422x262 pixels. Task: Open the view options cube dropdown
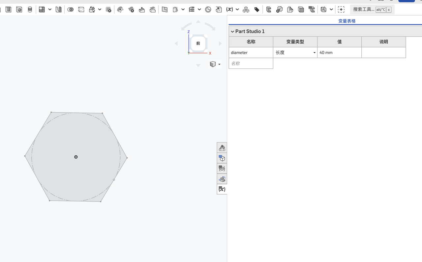[x=215, y=64]
